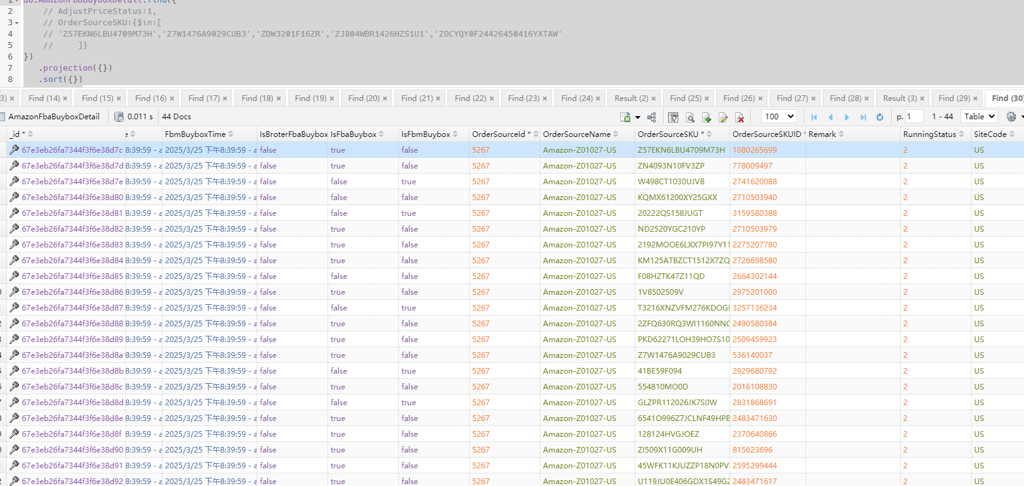Jump to the last results page
Viewport: 1024px width, 486px height.
[863, 117]
